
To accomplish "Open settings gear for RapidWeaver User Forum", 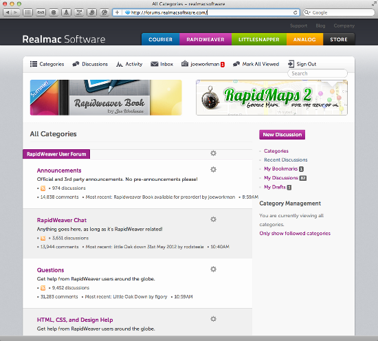I will coord(213,153).
